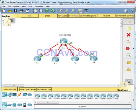
Task: Open the network information icon
Action: [x=126, y=11]
